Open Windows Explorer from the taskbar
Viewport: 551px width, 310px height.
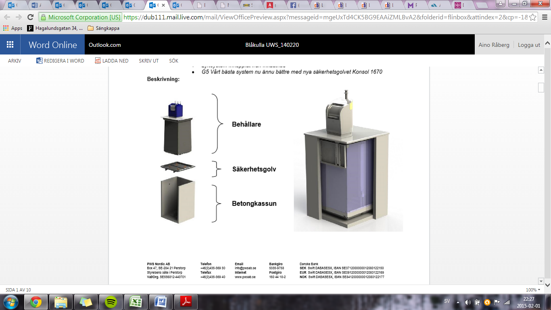click(x=61, y=302)
